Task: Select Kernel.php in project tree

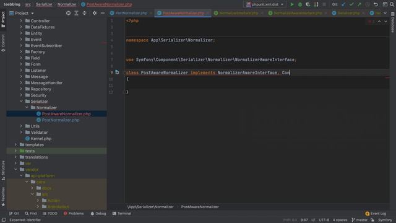Action: pyautogui.click(x=41, y=139)
